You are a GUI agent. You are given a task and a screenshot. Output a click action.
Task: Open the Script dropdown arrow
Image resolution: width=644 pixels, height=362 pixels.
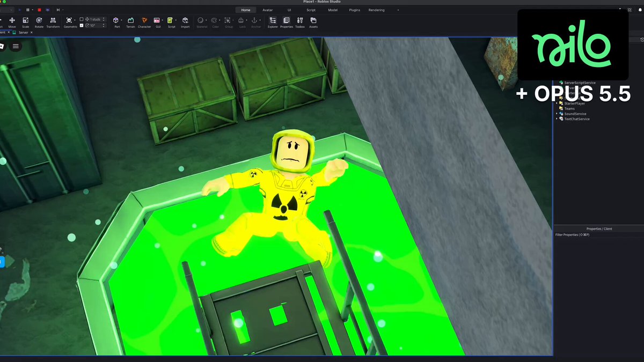[x=177, y=20]
